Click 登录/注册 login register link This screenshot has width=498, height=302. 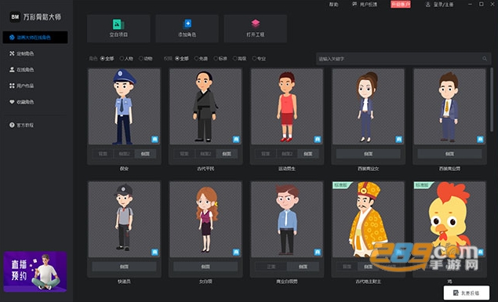[x=443, y=5]
